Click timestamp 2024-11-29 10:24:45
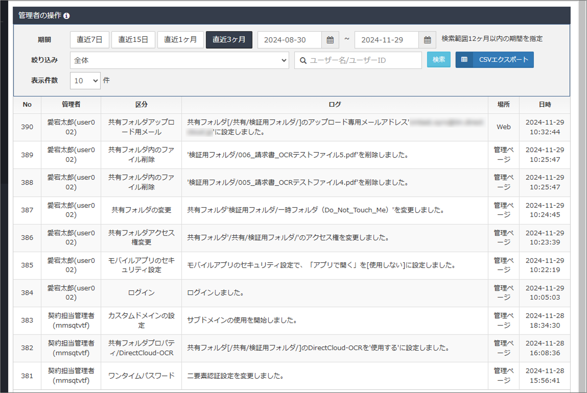Screen dimensions: 587x393 [545, 210]
